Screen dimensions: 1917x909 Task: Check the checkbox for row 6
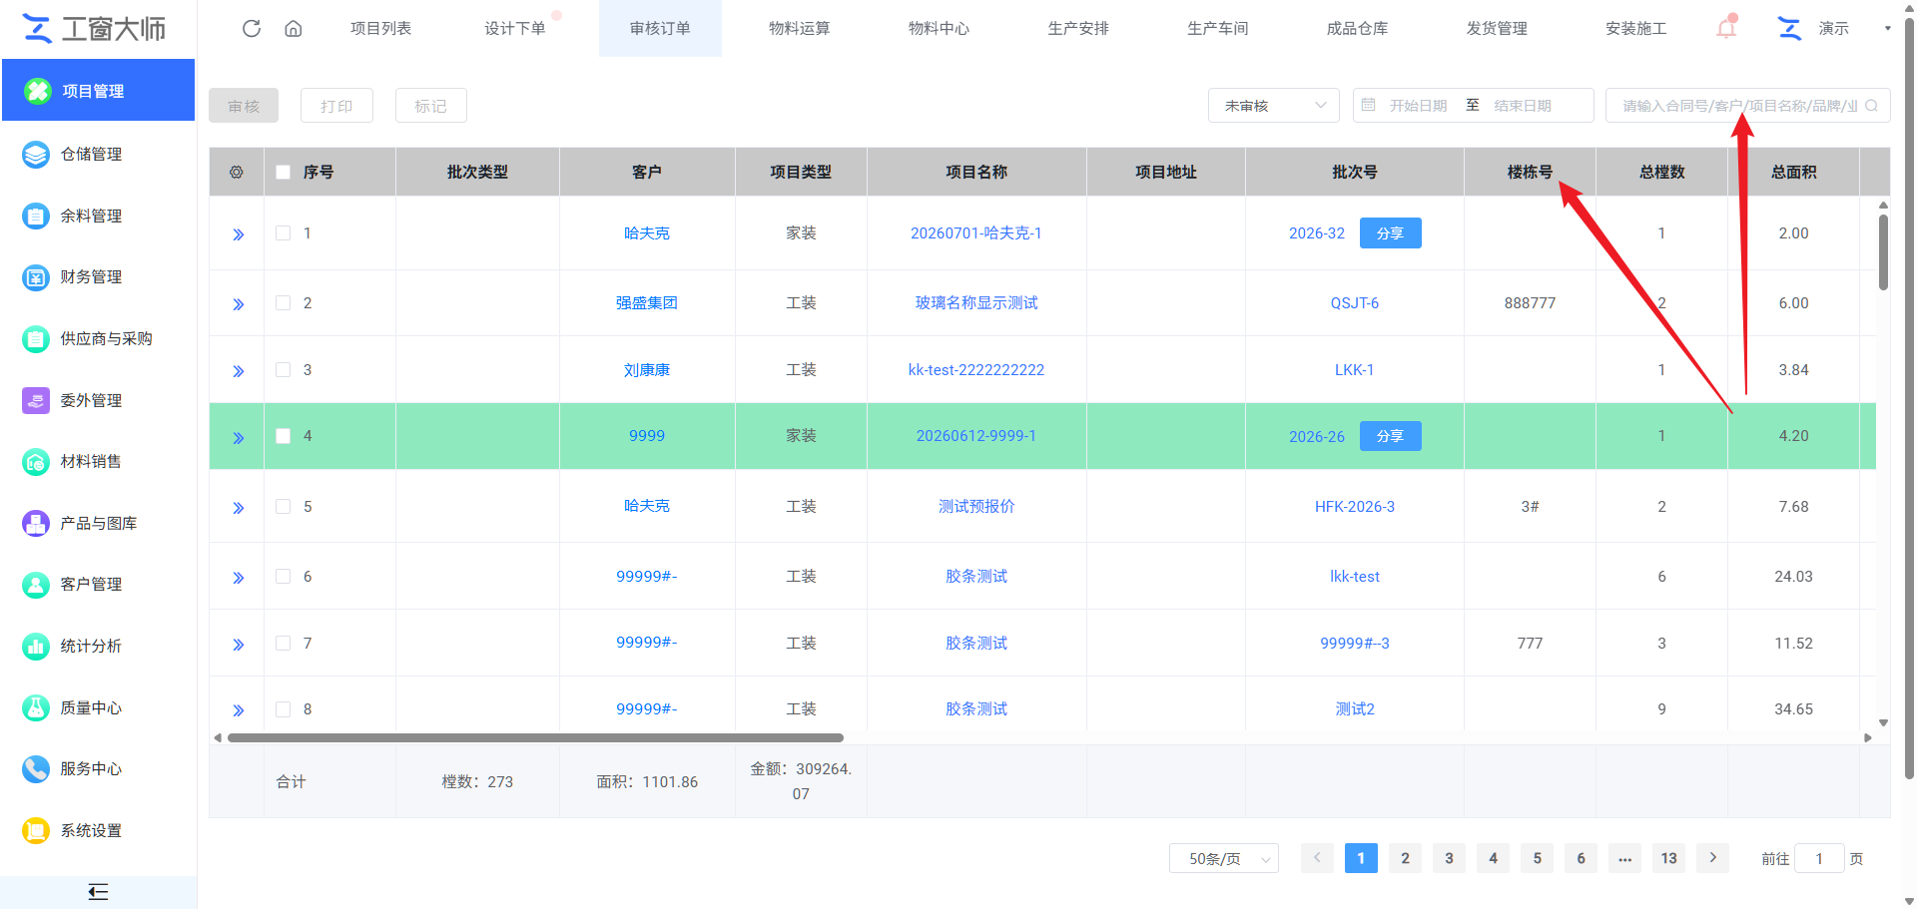(284, 576)
